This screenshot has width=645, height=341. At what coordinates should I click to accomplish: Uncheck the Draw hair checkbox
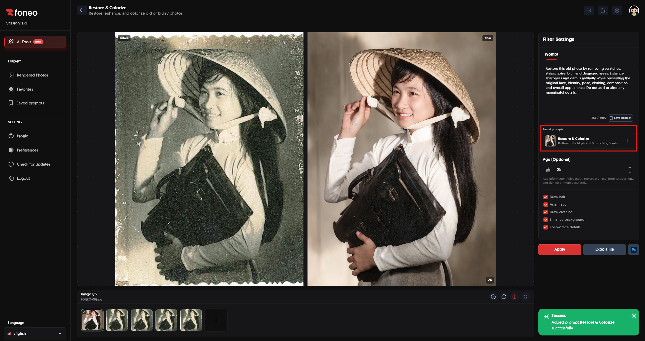pos(545,197)
